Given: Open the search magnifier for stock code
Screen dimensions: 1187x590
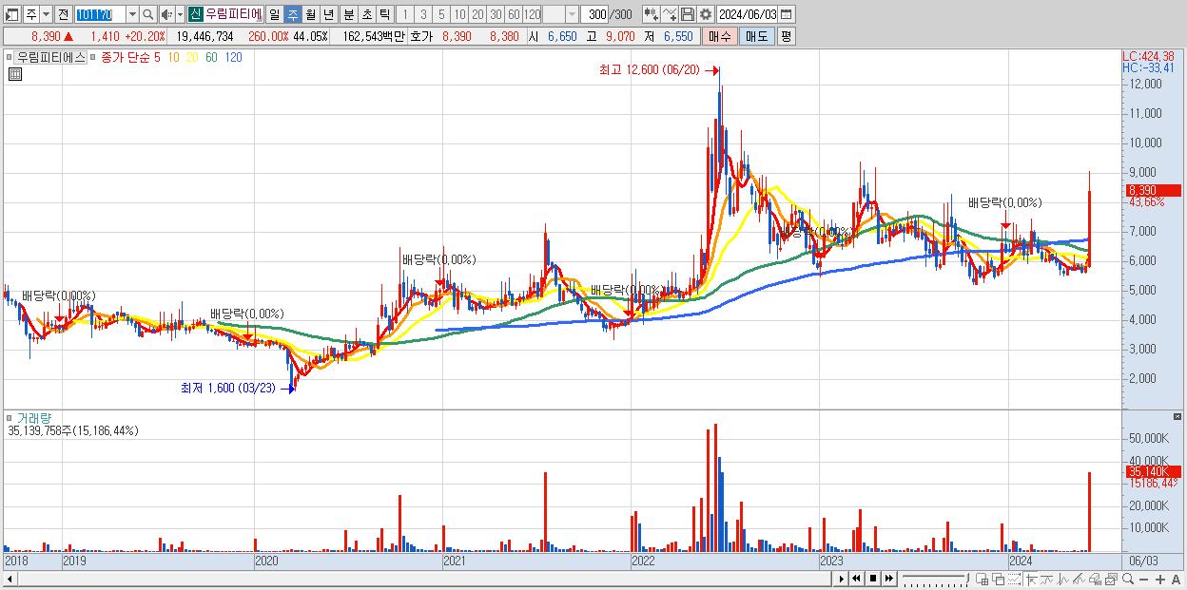Looking at the screenshot, I should pyautogui.click(x=147, y=14).
